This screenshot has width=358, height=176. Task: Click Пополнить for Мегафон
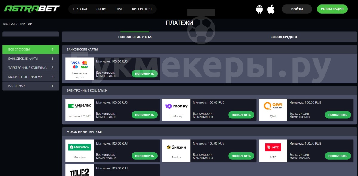(144, 156)
